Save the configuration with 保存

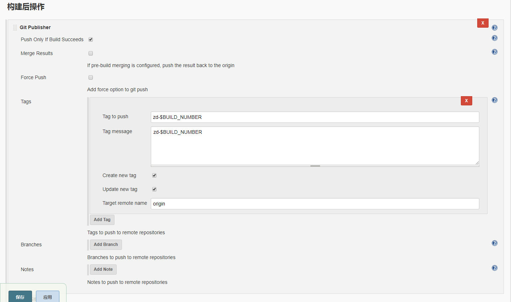click(20, 297)
